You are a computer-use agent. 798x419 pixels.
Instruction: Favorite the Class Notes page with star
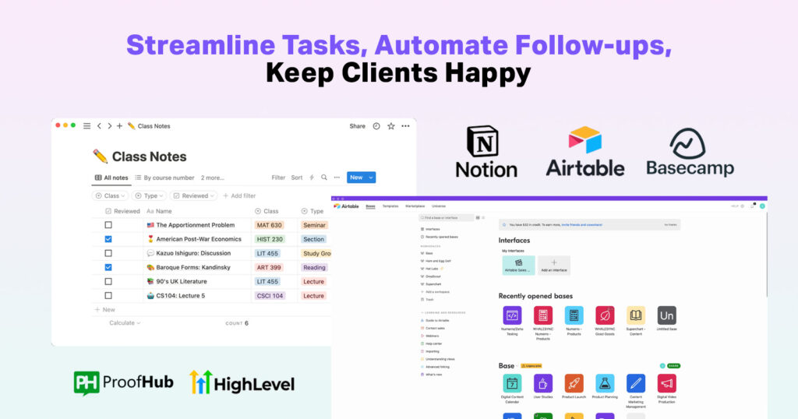[x=391, y=126]
